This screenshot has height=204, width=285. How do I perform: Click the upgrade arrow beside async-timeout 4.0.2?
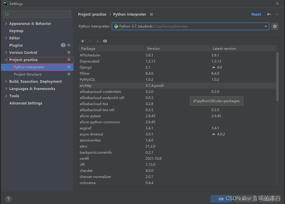(214, 134)
